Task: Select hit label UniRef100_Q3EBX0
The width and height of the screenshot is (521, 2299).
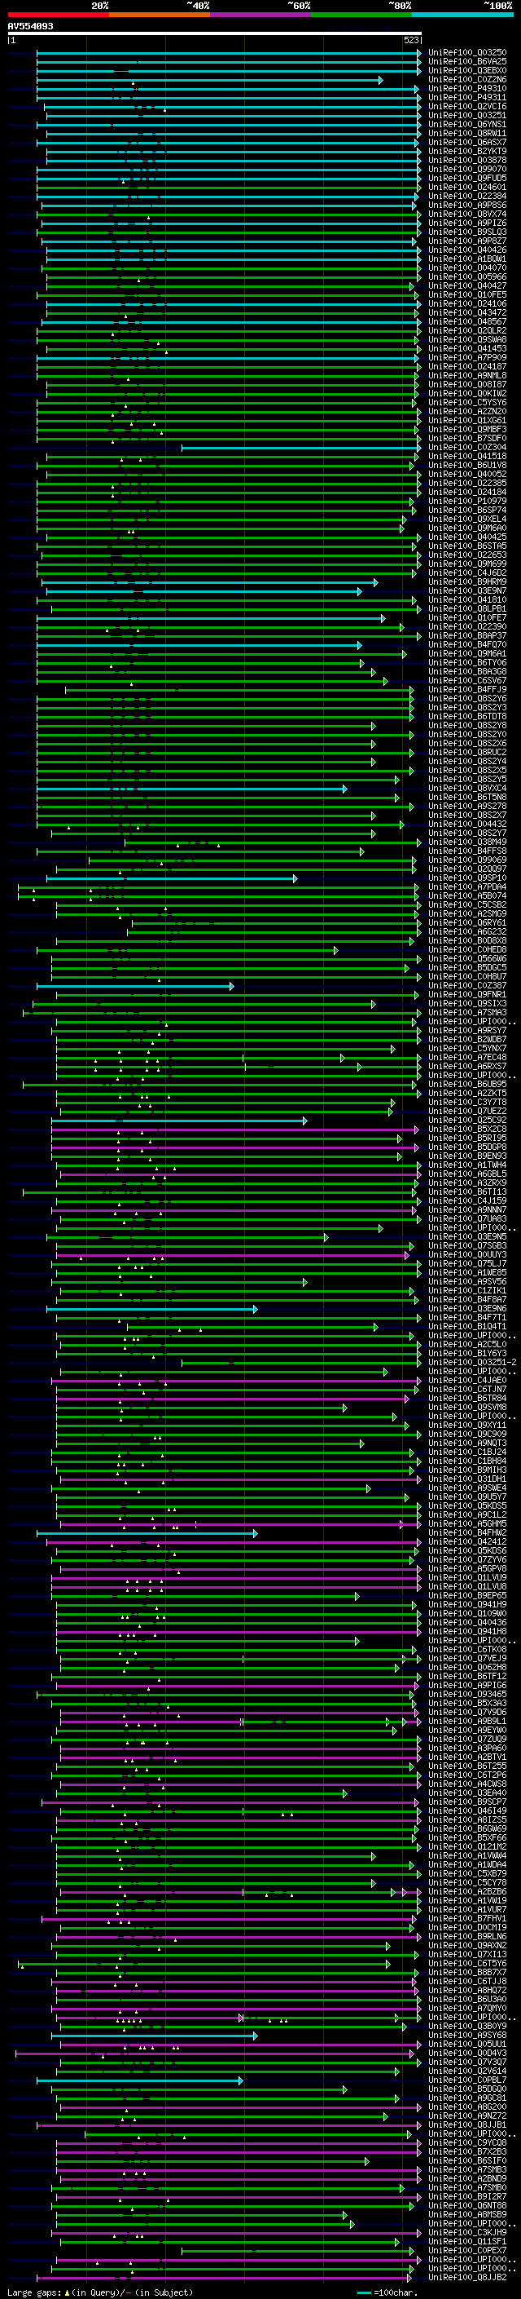Action: click(466, 70)
